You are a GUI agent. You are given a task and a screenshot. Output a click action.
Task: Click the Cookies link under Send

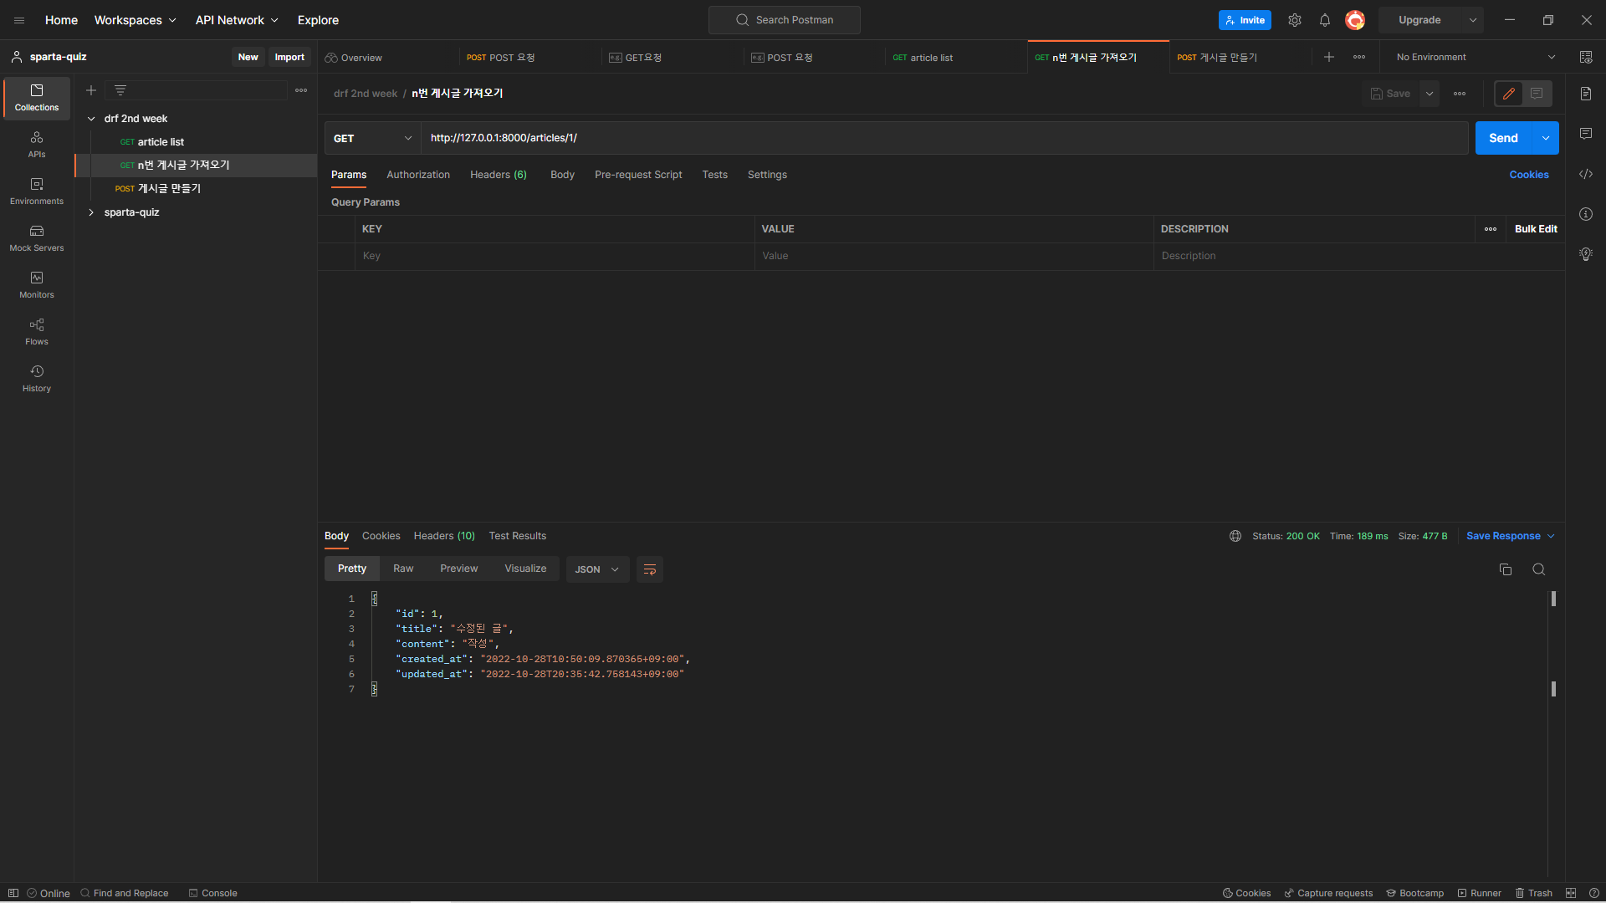[x=1529, y=175]
